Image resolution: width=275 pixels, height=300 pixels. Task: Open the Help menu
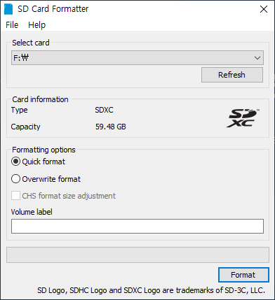[x=36, y=25]
